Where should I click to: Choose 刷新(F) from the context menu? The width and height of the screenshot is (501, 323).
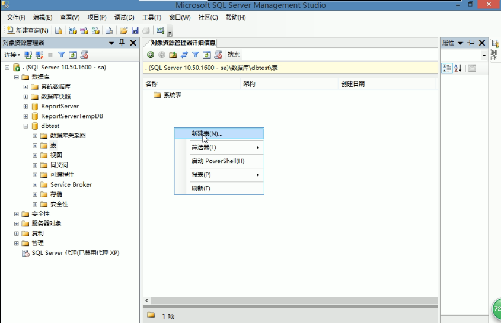219,188
